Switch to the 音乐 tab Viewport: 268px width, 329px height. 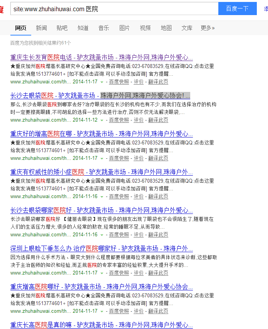pyautogui.click(x=104, y=28)
